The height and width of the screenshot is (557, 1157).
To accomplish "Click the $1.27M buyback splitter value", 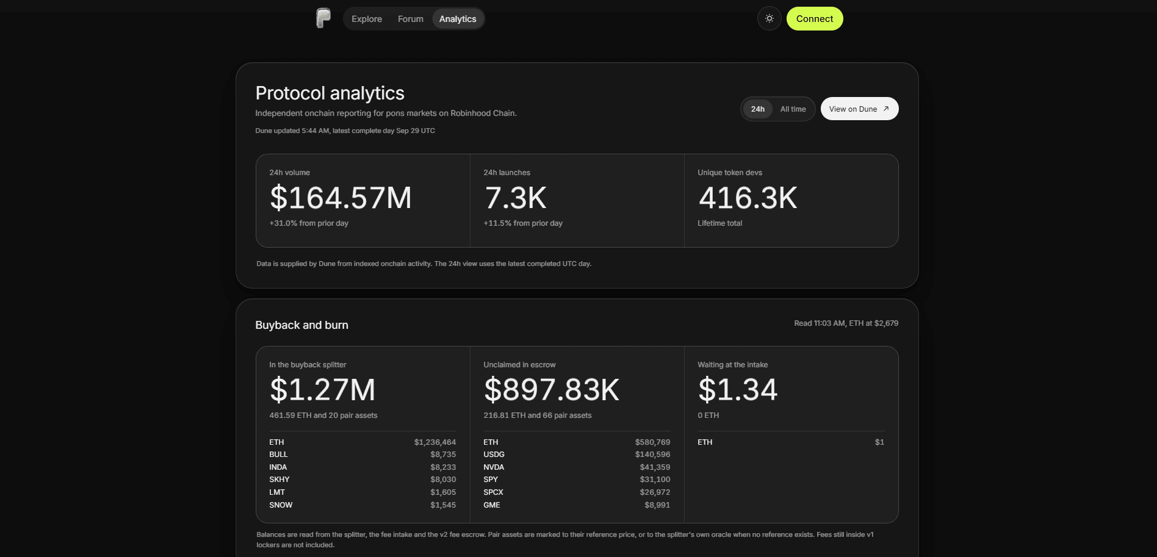I will [322, 389].
